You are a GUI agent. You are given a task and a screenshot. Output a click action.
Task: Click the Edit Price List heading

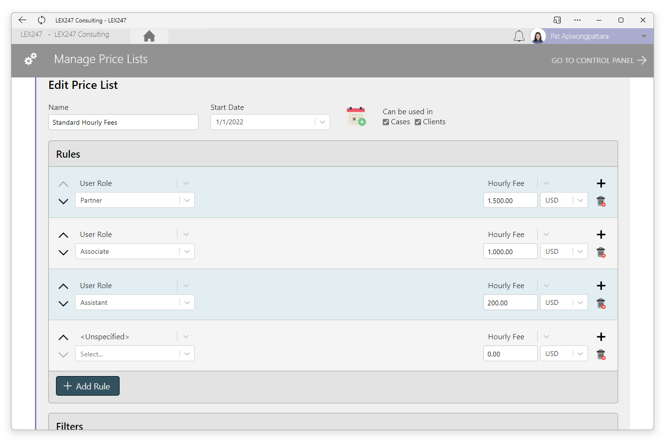tap(83, 85)
